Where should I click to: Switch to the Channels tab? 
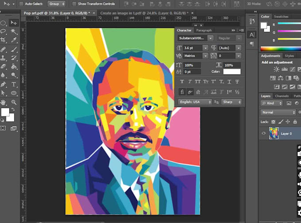click(282, 96)
